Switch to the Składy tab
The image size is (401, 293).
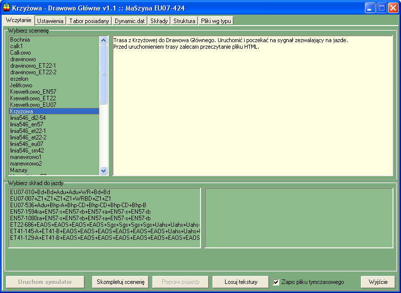pyautogui.click(x=159, y=21)
